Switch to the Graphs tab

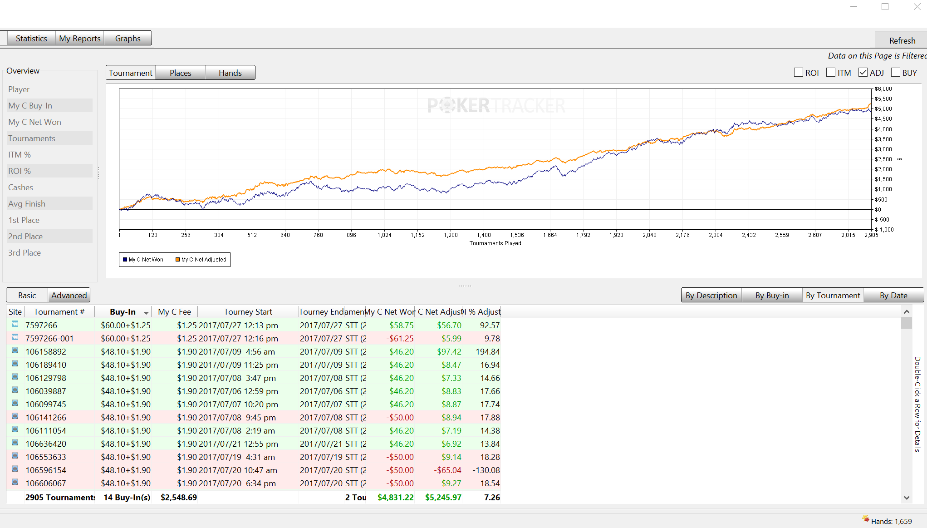(x=128, y=39)
